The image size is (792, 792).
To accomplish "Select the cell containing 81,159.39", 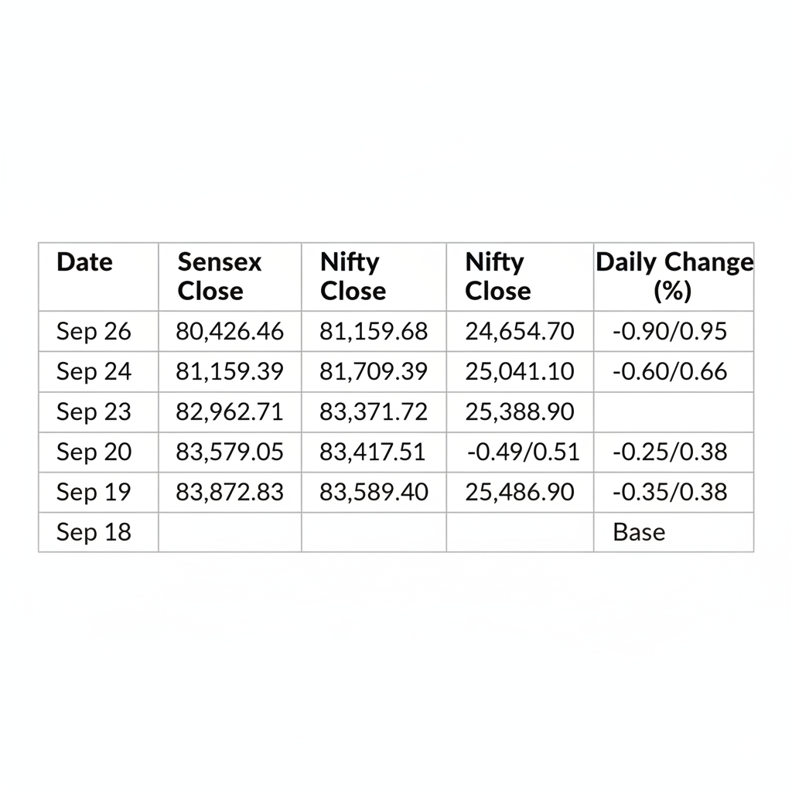I will click(230, 372).
